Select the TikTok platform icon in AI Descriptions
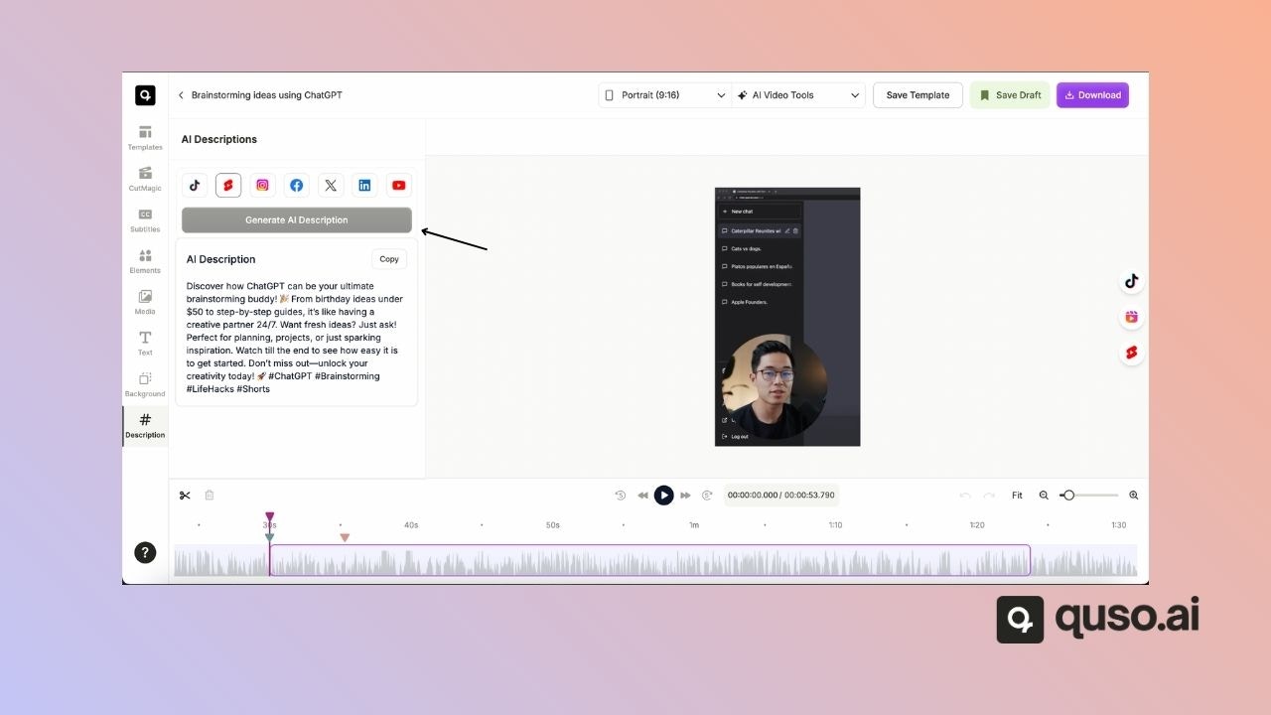The height and width of the screenshot is (715, 1271). (x=195, y=185)
